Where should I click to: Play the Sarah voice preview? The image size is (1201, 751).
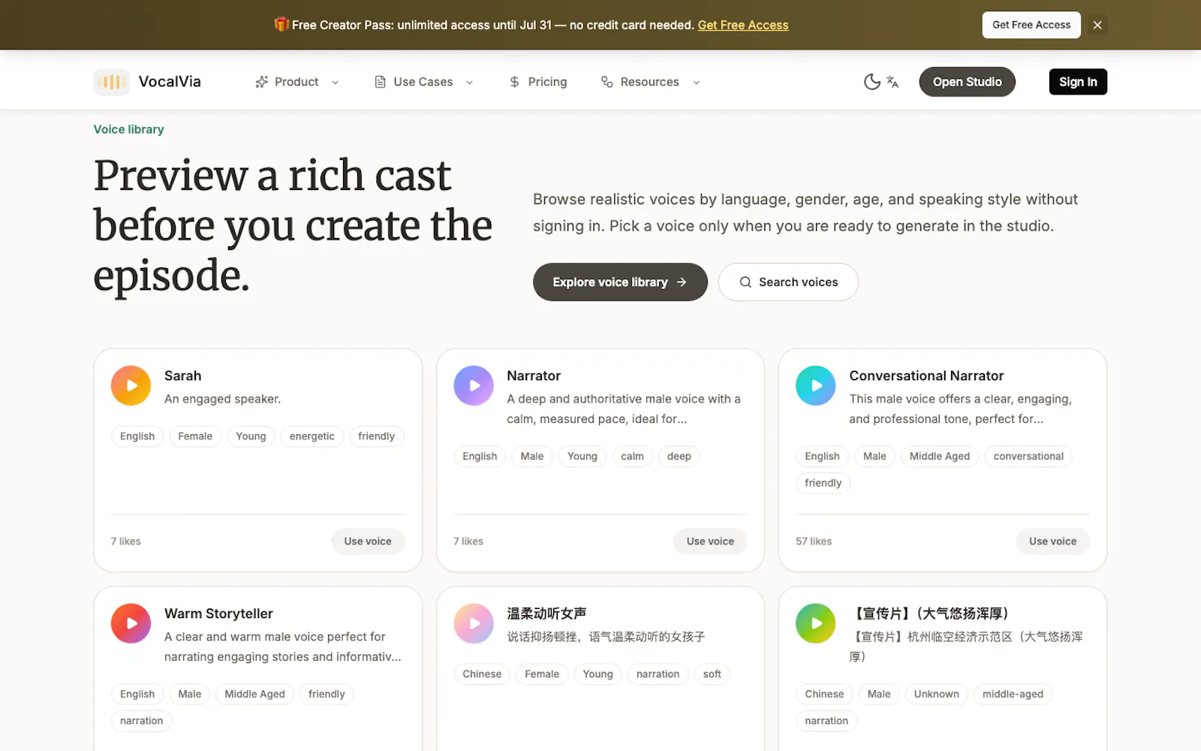131,385
